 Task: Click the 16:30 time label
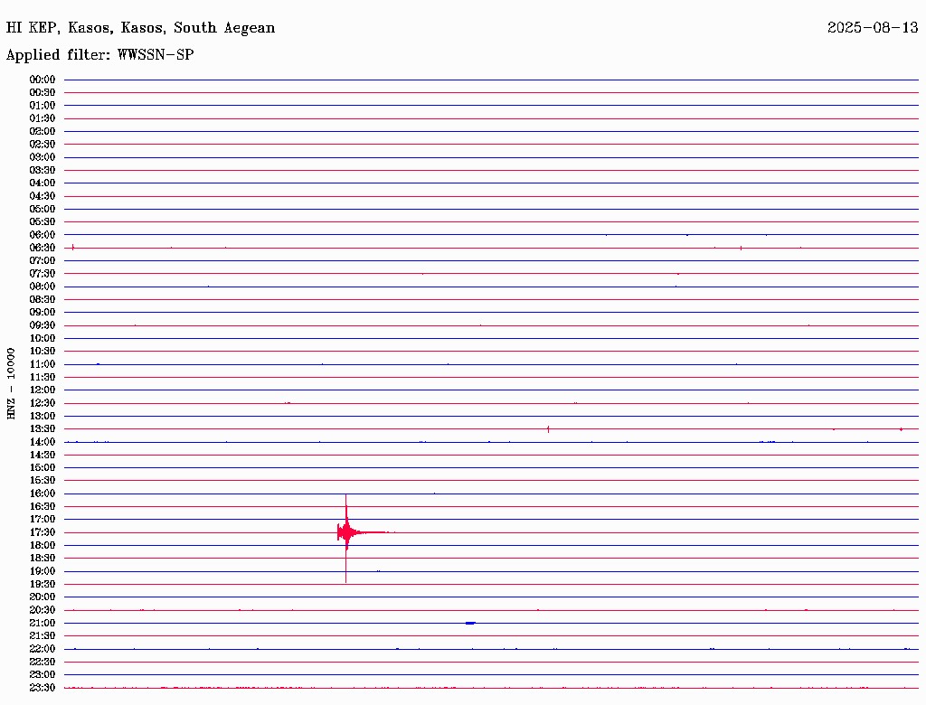click(42, 506)
